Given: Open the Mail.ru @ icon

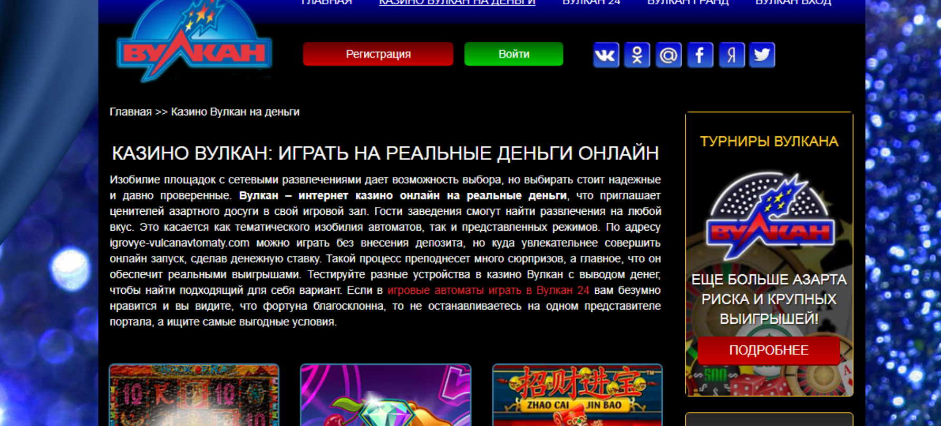Looking at the screenshot, I should [668, 55].
